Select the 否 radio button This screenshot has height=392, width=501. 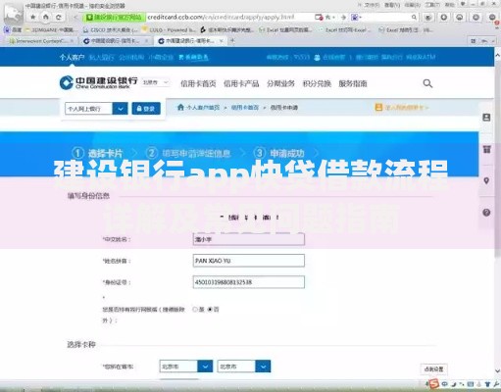[210, 309]
